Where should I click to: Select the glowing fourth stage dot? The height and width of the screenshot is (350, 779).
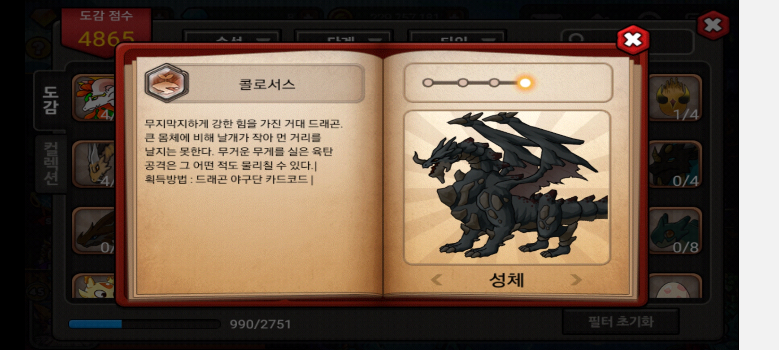[525, 83]
